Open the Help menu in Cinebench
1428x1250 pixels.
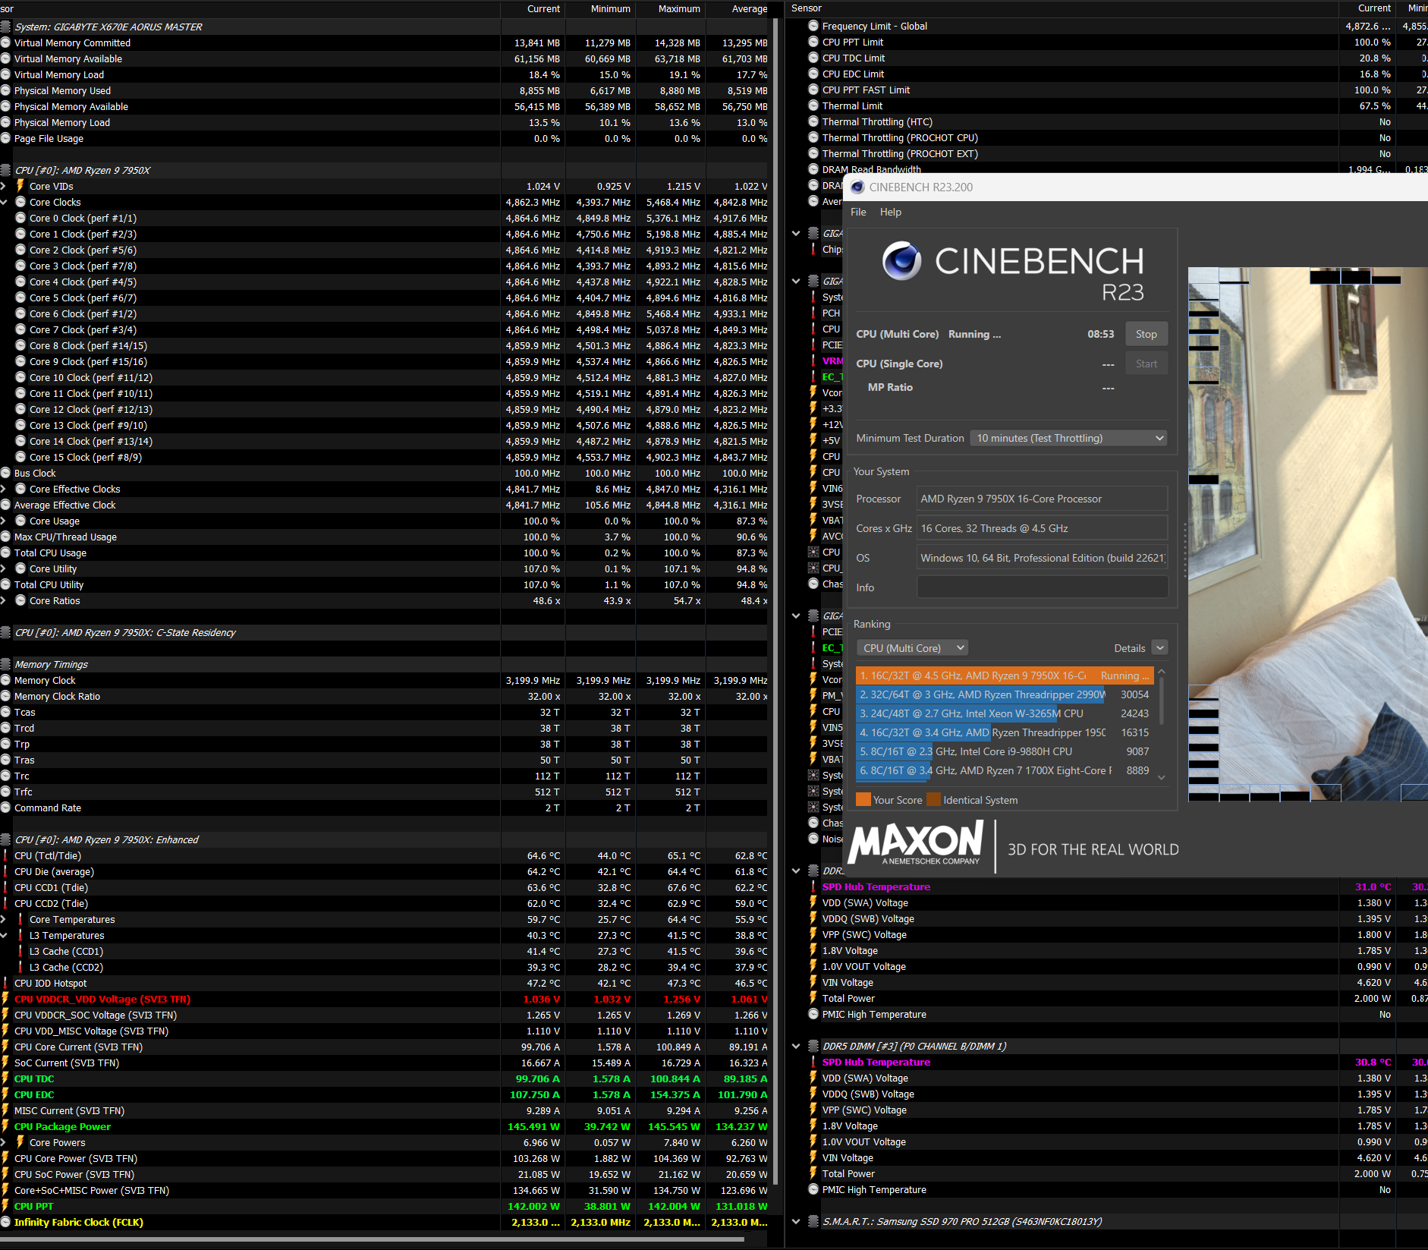(x=891, y=213)
